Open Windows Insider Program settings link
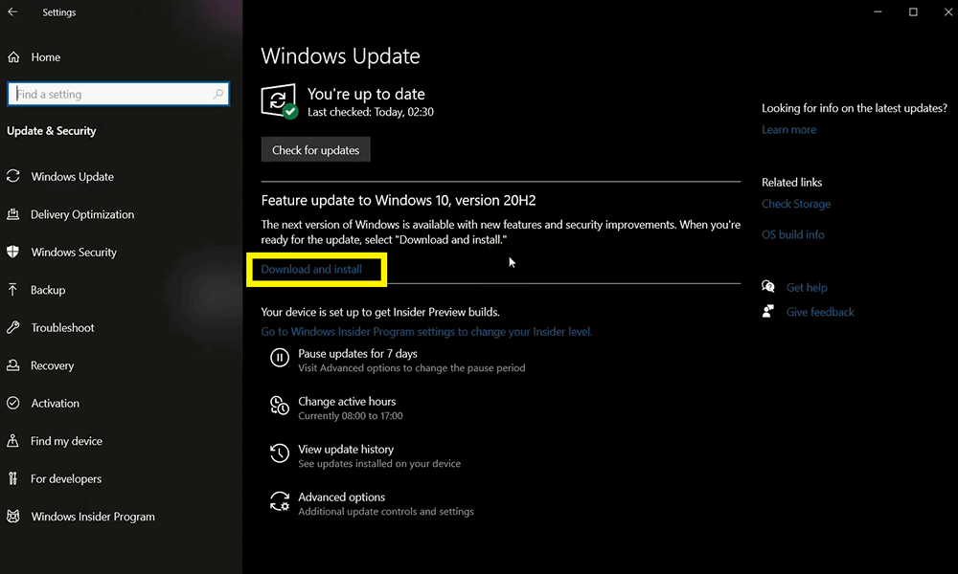The width and height of the screenshot is (958, 574). (426, 331)
